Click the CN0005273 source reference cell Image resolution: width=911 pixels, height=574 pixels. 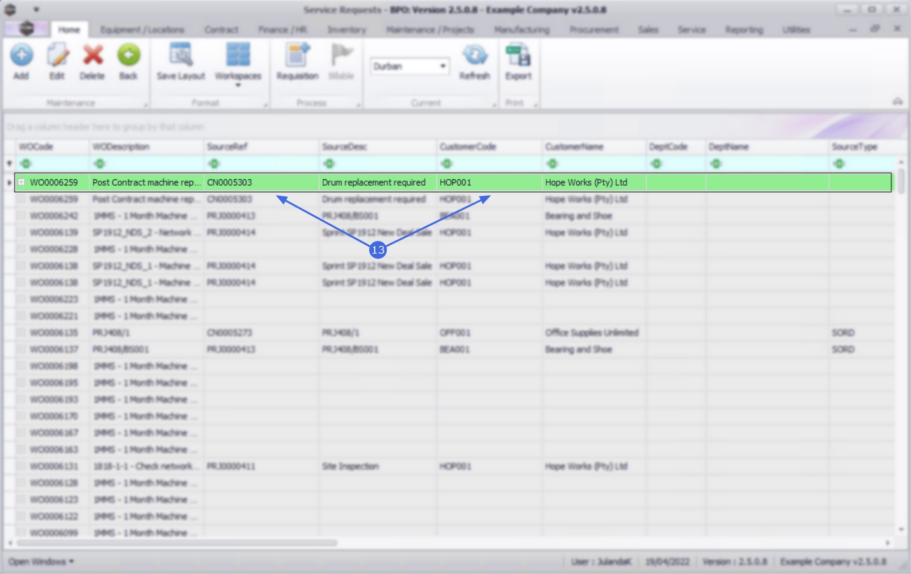(x=262, y=332)
